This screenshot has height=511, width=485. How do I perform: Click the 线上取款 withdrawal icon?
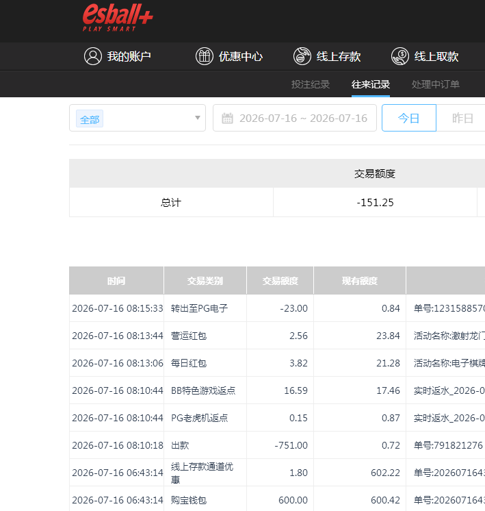(x=400, y=56)
